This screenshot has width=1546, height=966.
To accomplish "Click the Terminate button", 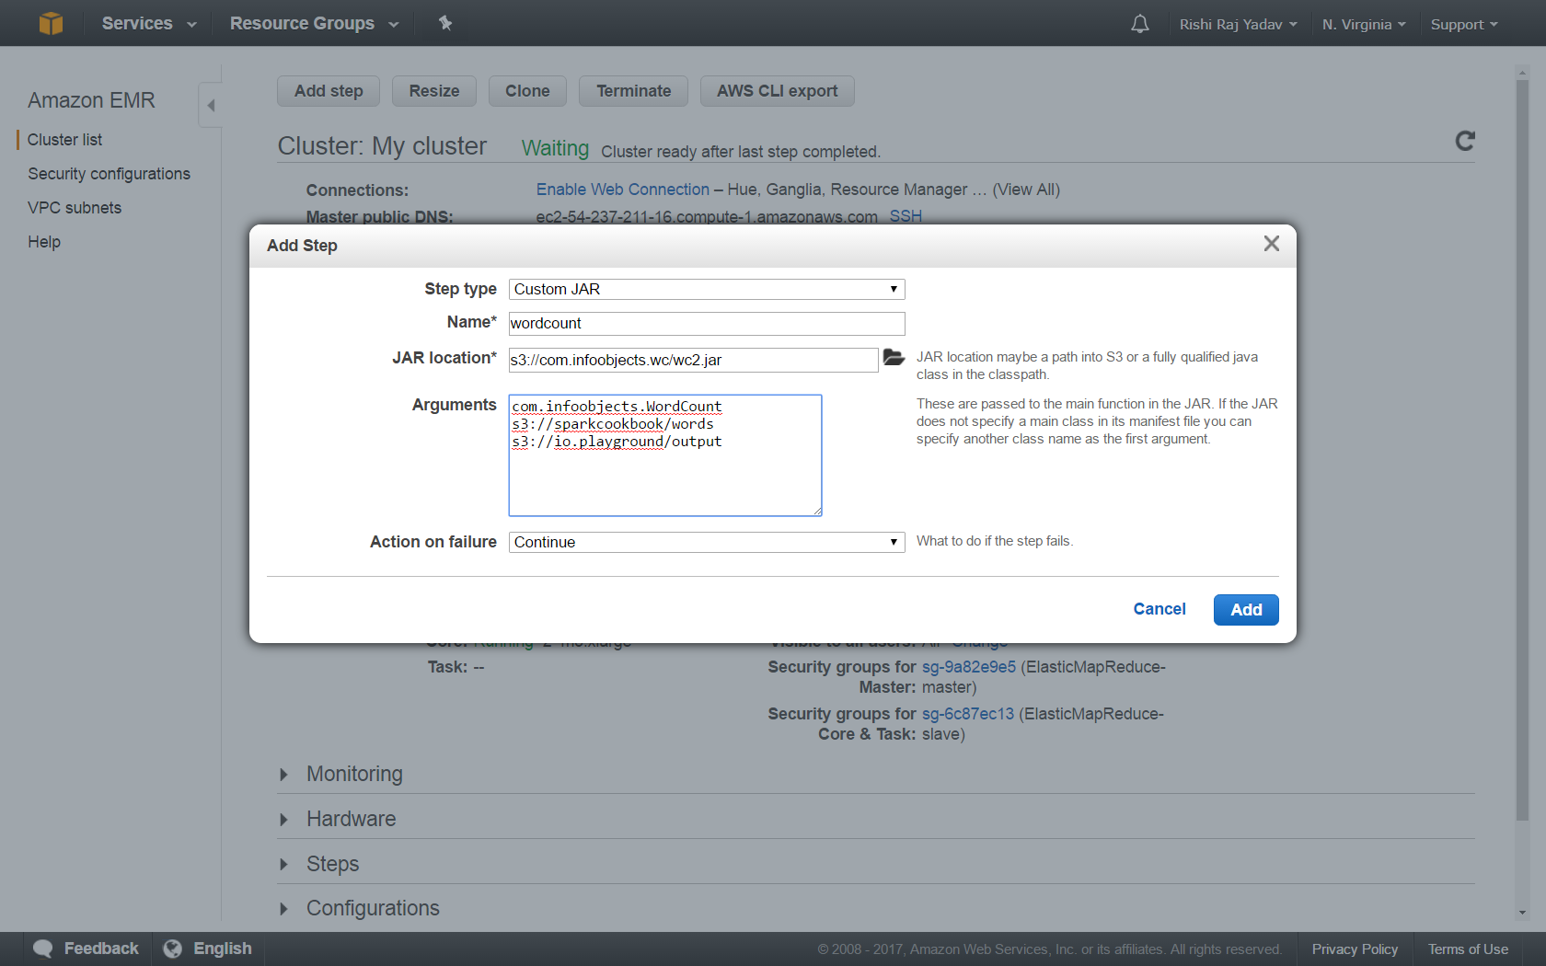I will click(633, 91).
